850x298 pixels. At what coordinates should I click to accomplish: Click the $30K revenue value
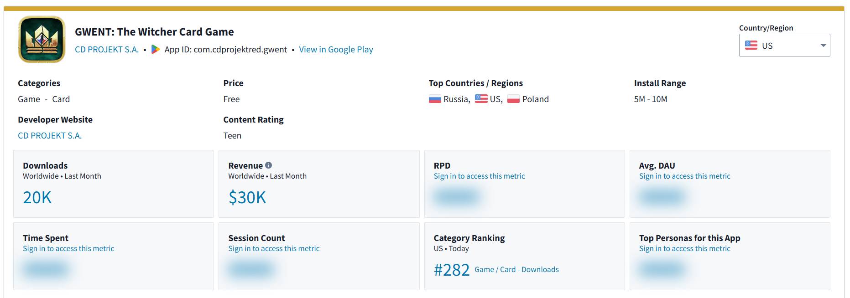pos(247,197)
